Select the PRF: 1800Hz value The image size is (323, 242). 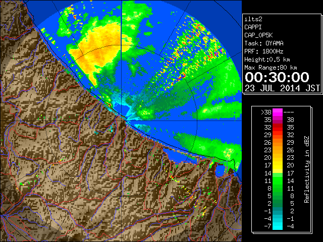[x=264, y=51]
